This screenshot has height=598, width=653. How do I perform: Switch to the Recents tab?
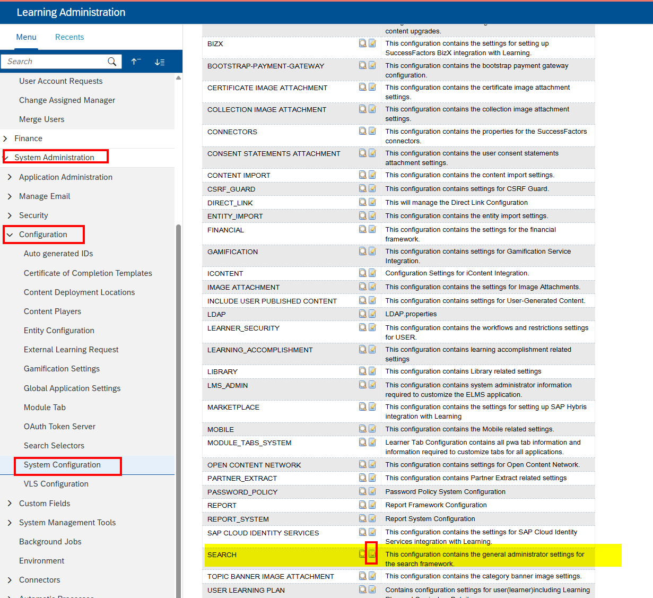point(69,37)
